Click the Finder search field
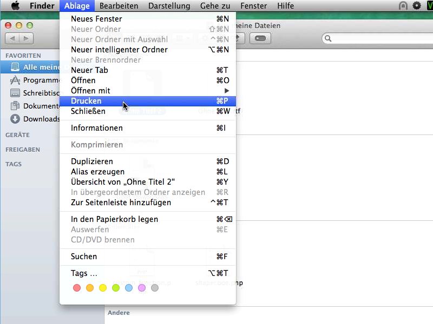433x324 pixels. (377, 38)
